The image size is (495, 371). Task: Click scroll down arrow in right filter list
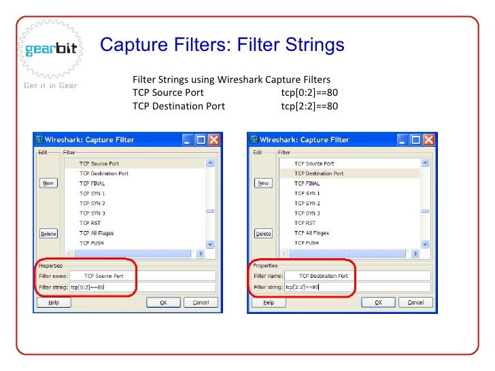pos(425,244)
